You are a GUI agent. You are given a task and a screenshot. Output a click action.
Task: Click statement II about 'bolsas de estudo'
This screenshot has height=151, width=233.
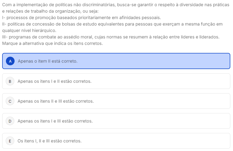point(112,24)
